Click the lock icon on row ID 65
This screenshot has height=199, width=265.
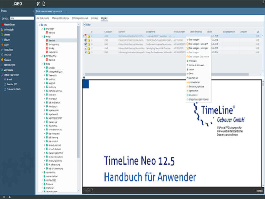point(89,35)
